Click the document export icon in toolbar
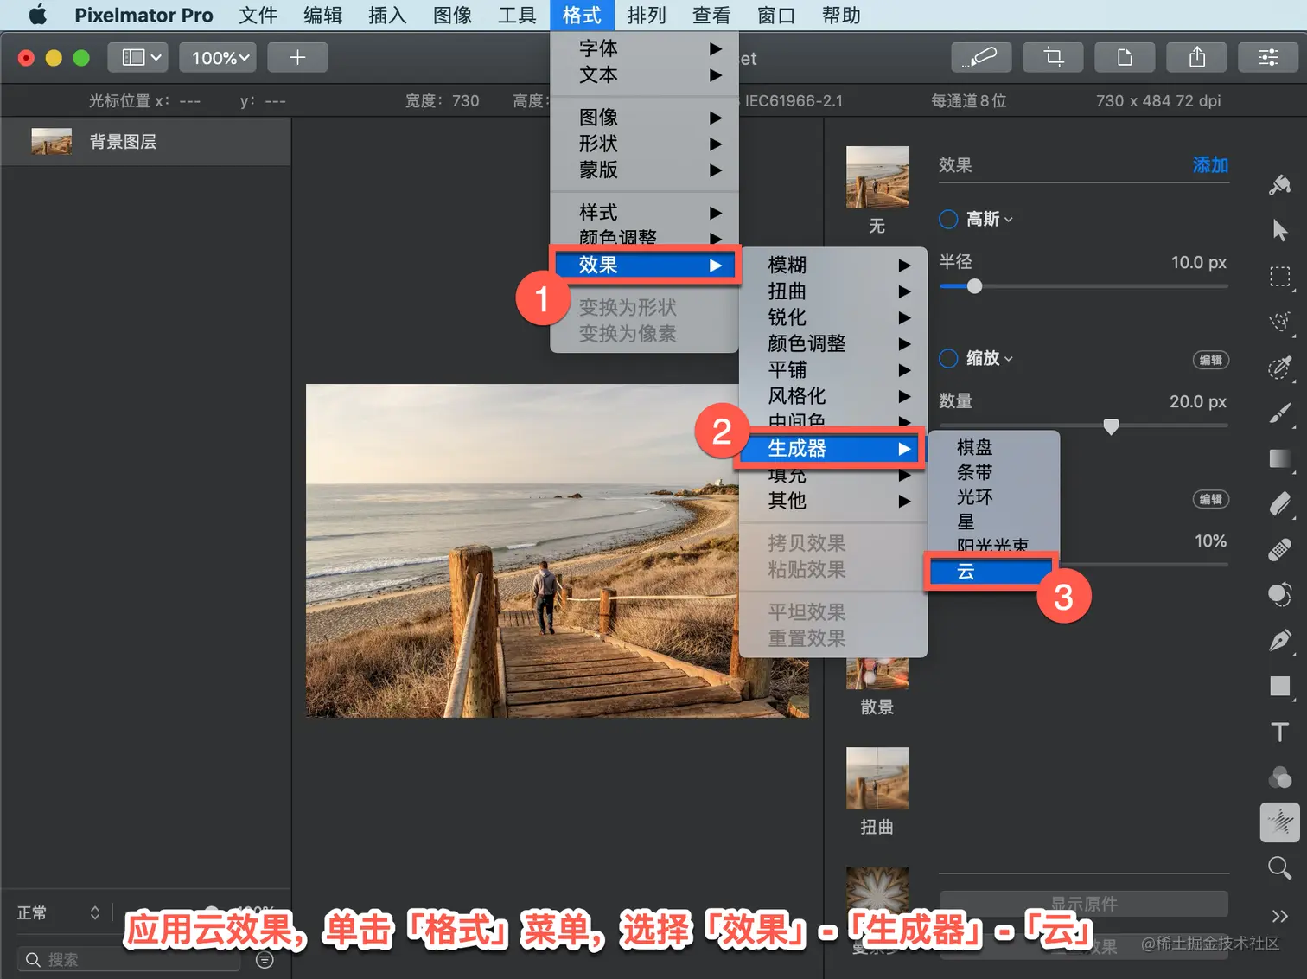 1125,57
